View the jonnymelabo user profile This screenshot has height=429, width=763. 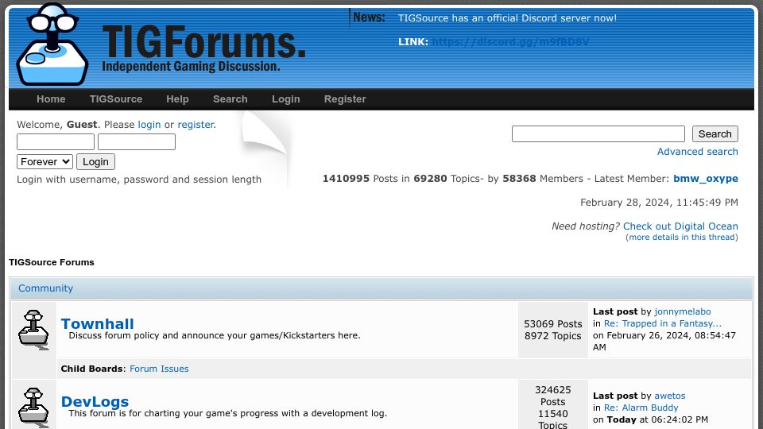(683, 311)
